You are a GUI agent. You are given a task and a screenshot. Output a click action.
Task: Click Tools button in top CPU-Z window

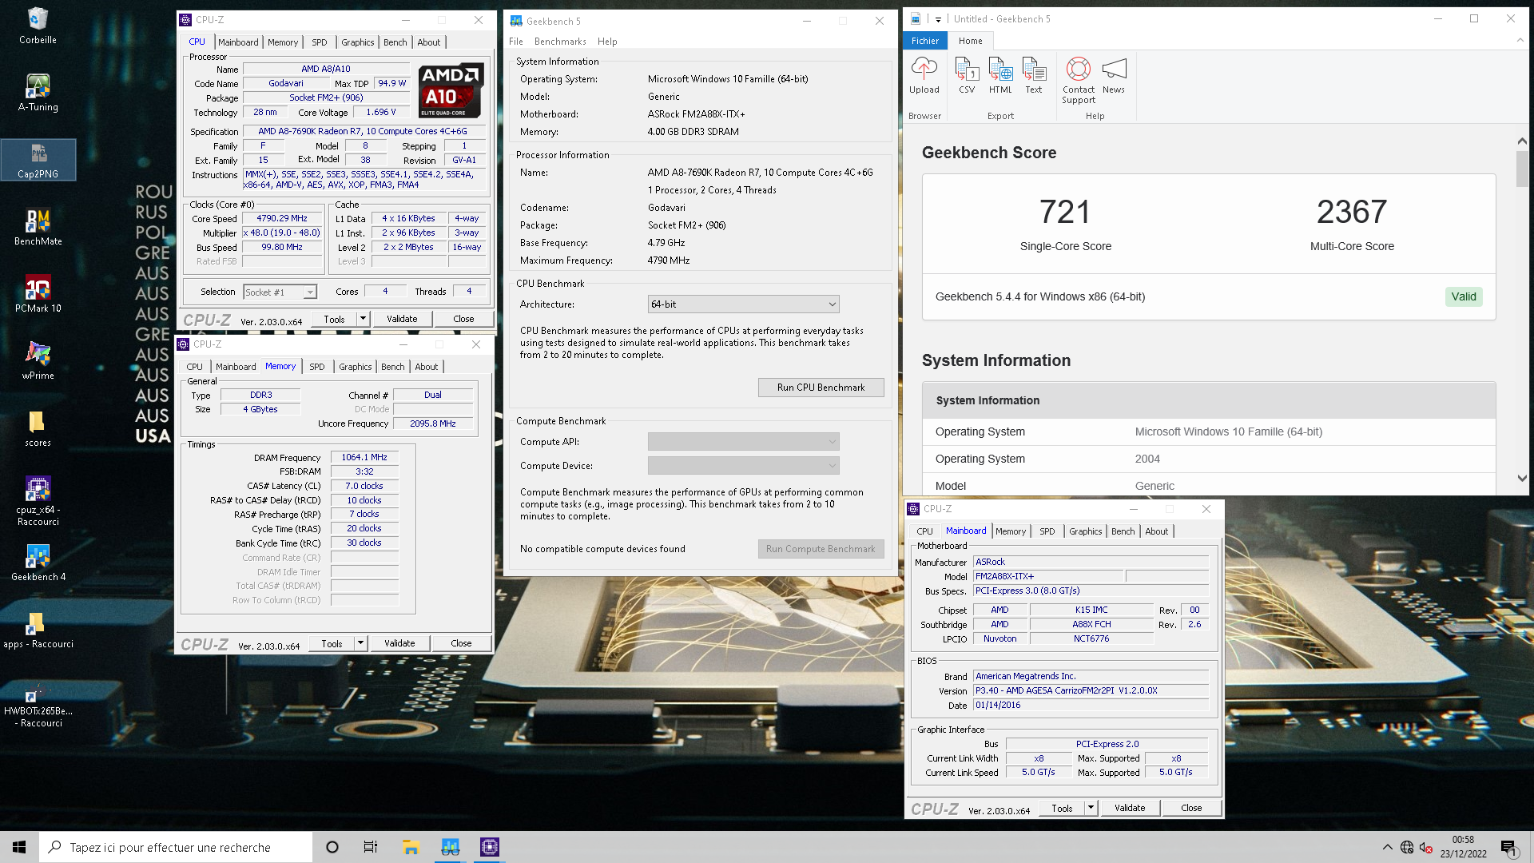[334, 319]
